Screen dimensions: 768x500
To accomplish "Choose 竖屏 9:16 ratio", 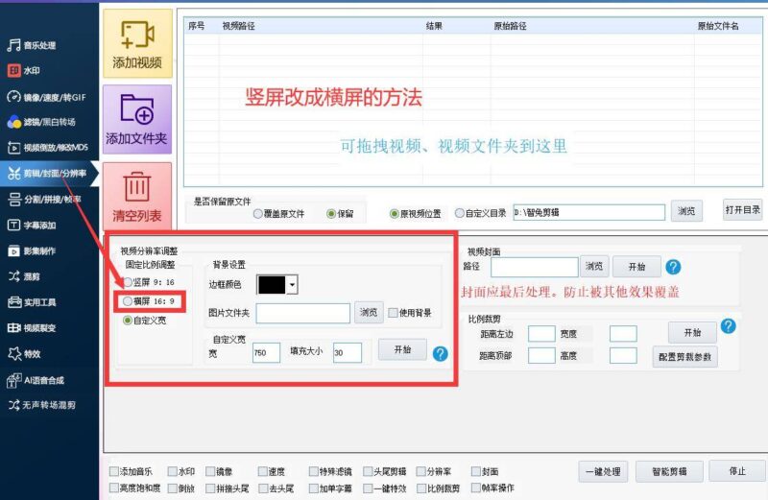I will [149, 282].
